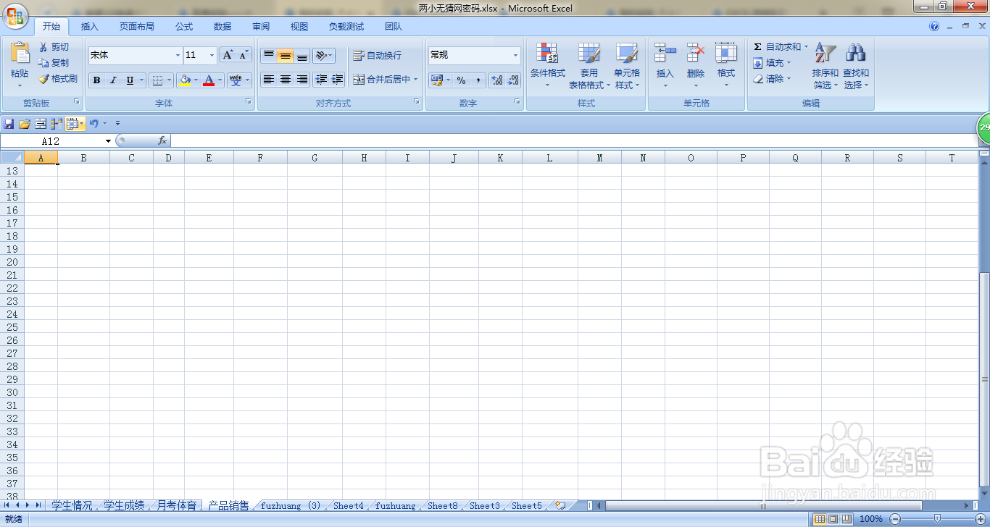
Task: Click the Insert cells (插入) icon
Action: (665, 54)
